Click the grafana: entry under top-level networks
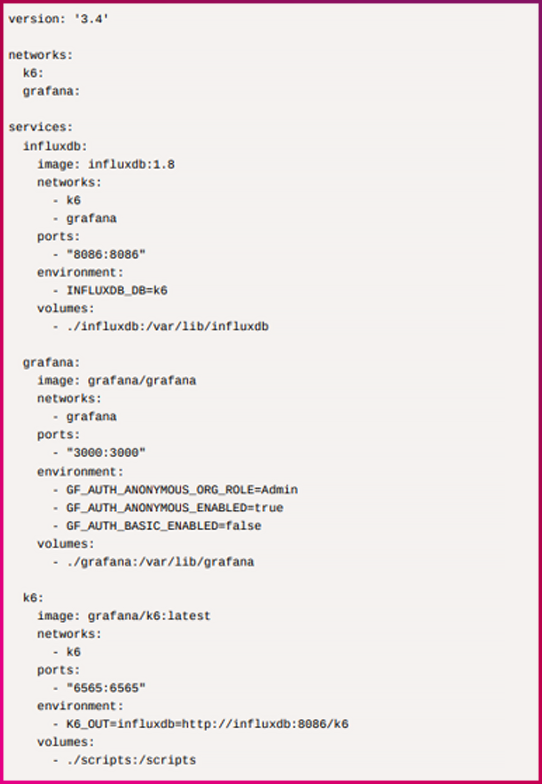Viewport: 542px width, 784px height. [51, 91]
